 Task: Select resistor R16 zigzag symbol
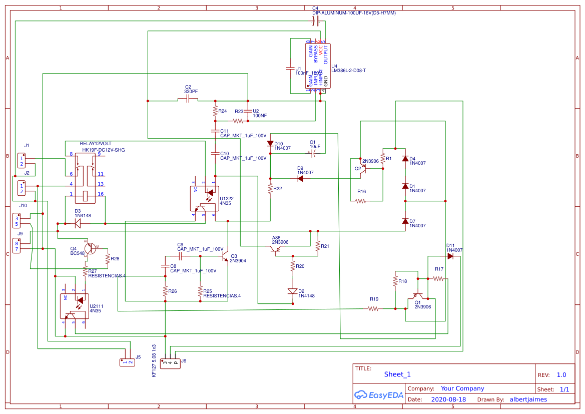pyautogui.click(x=361, y=200)
